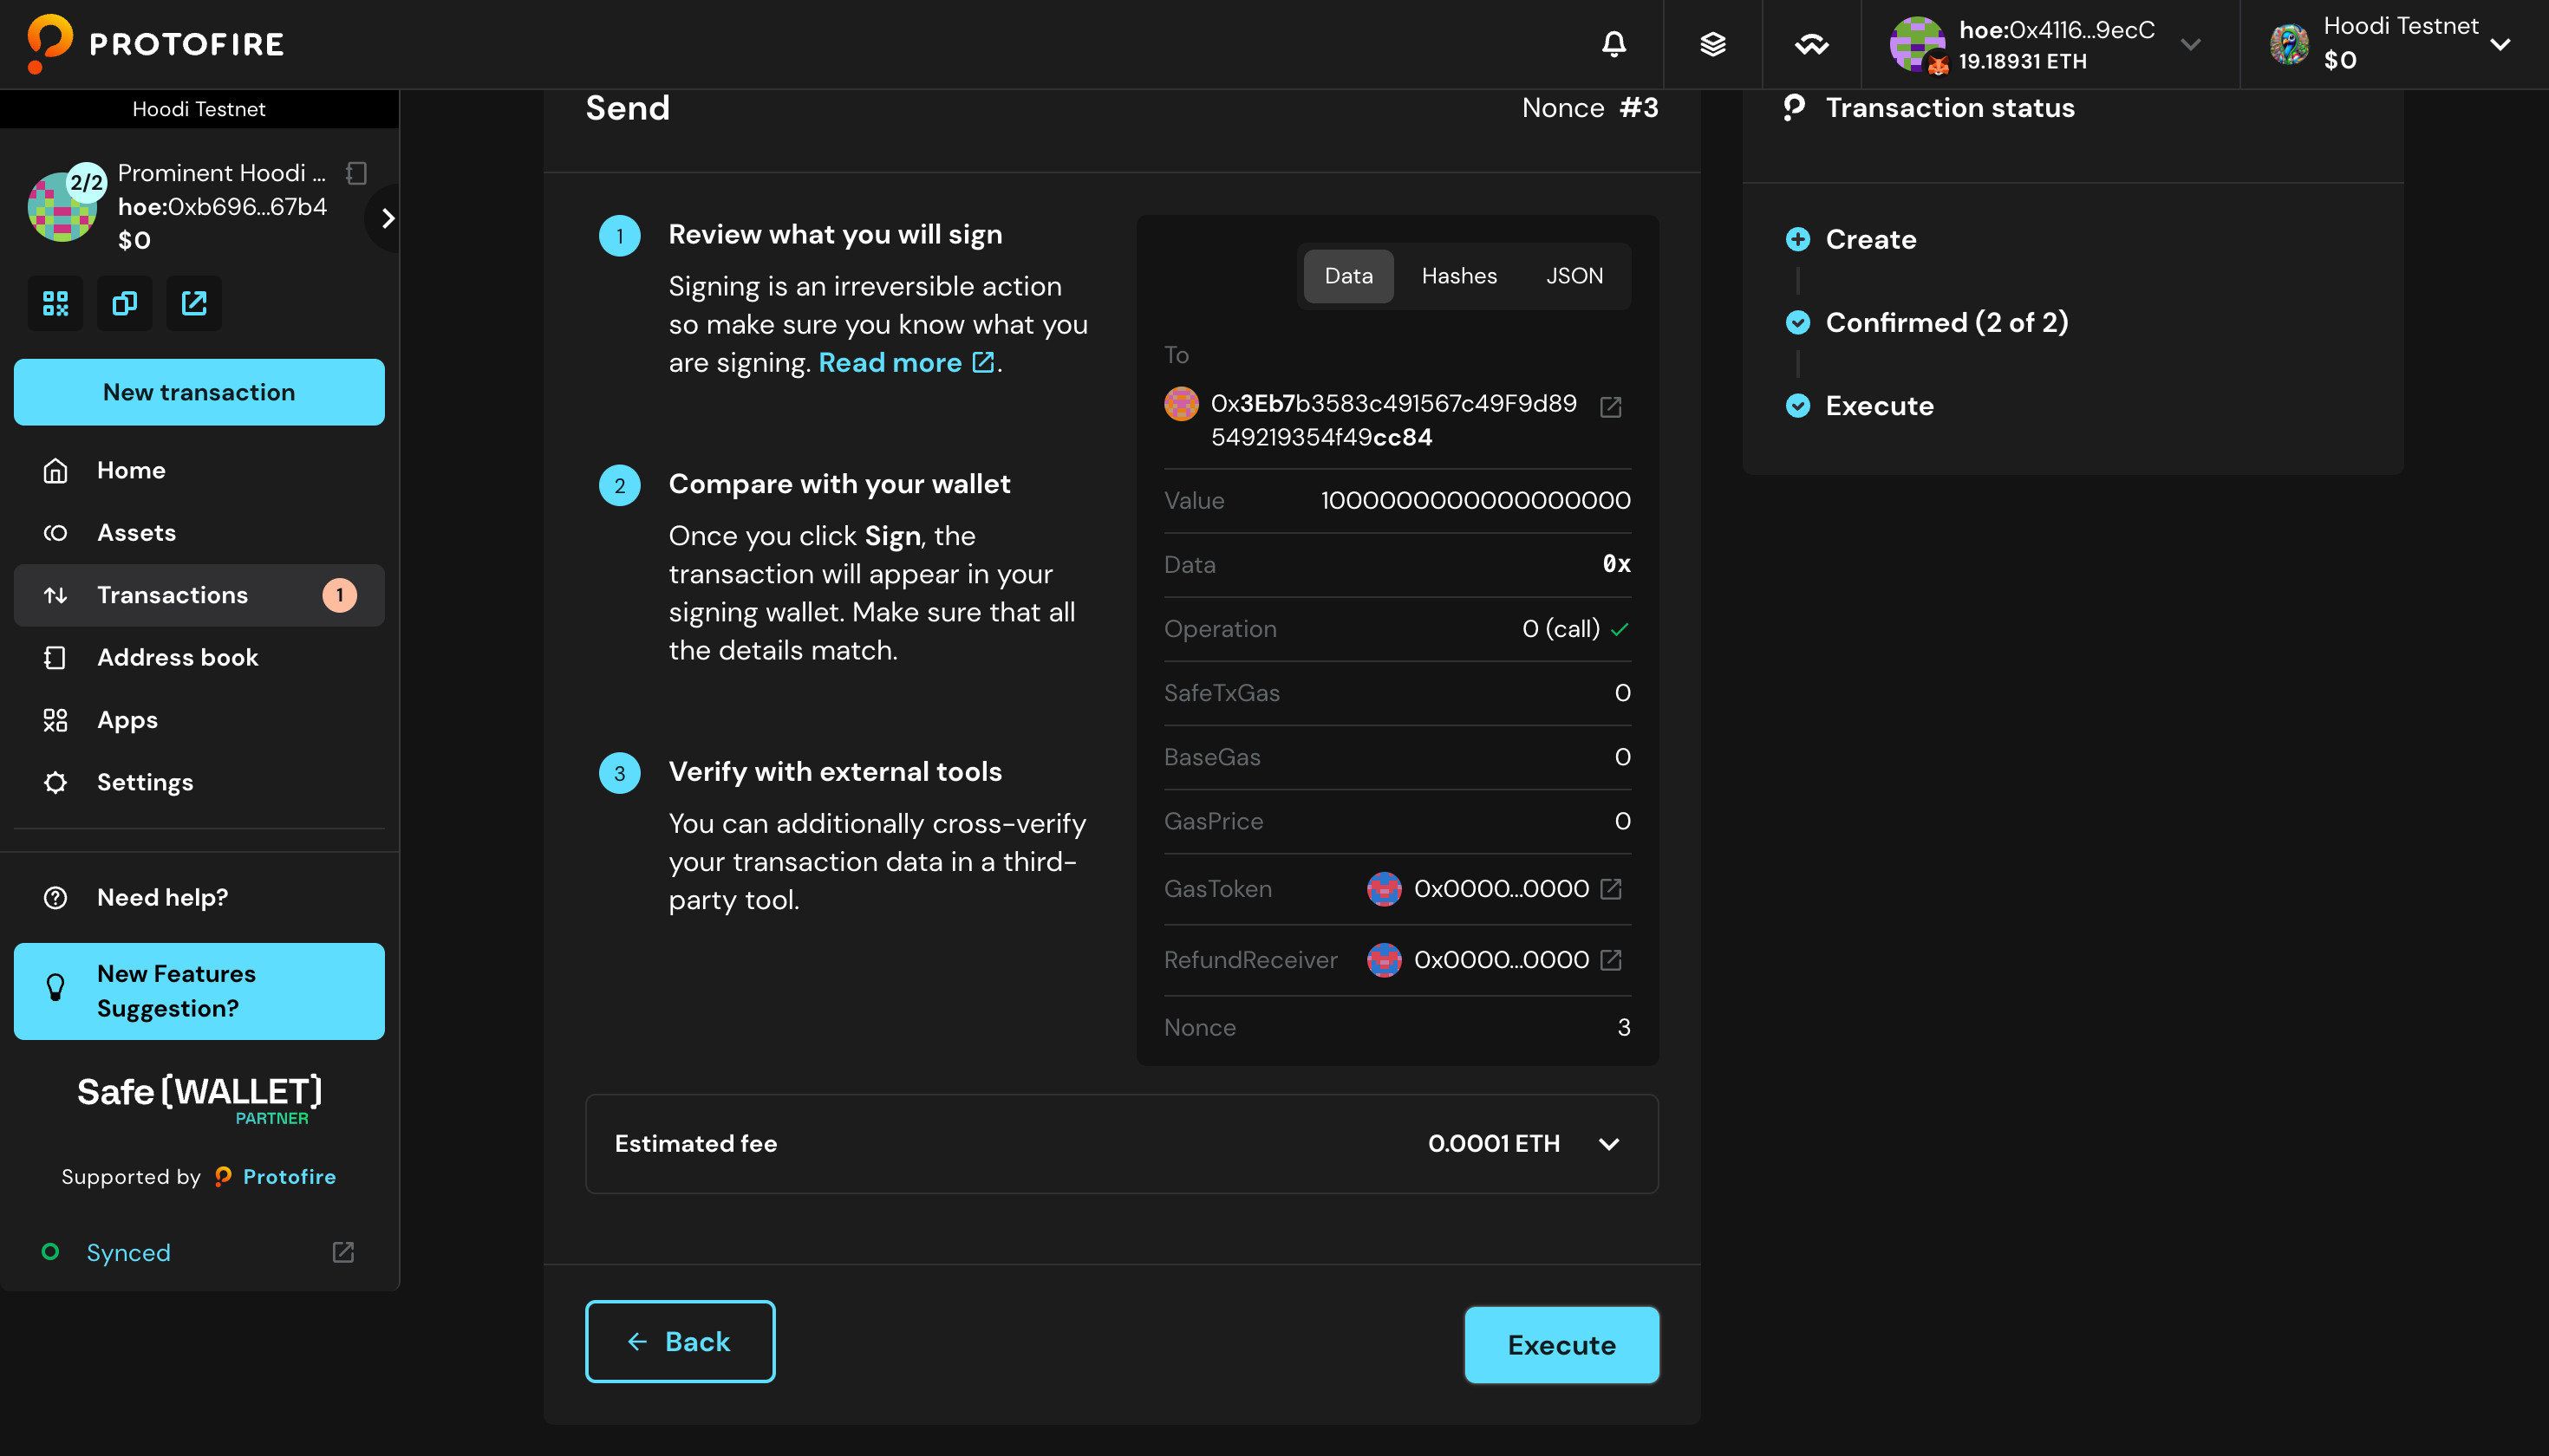Screen dimensions: 2549x1456
Task: Open Safe in block explorer icon
Action: 194,303
